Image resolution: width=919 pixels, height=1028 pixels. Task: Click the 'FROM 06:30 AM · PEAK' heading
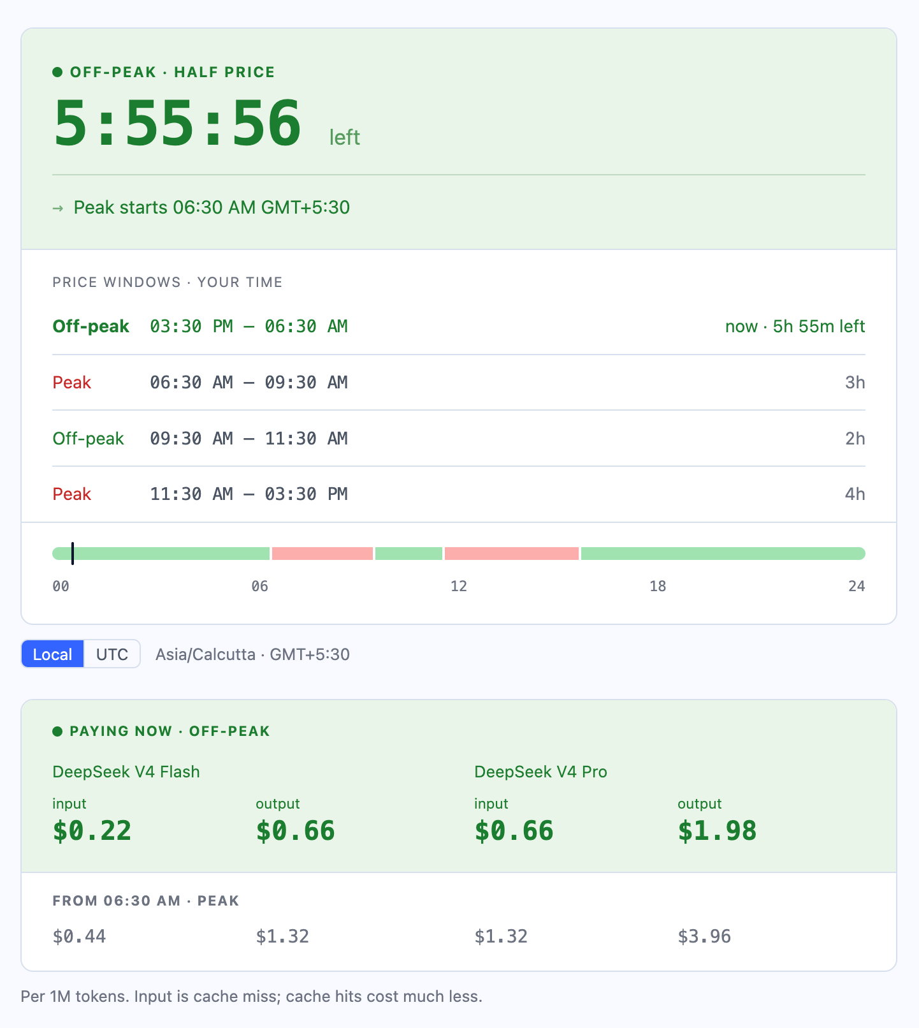point(146,901)
